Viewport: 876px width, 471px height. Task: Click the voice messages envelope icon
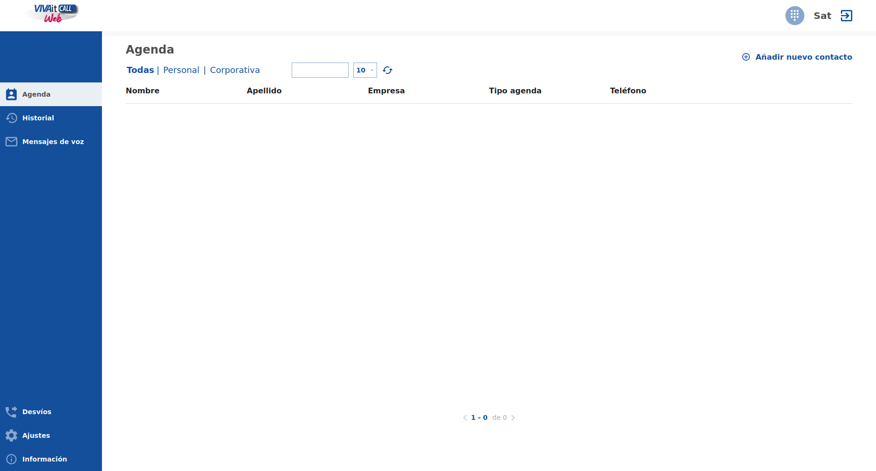tap(11, 142)
